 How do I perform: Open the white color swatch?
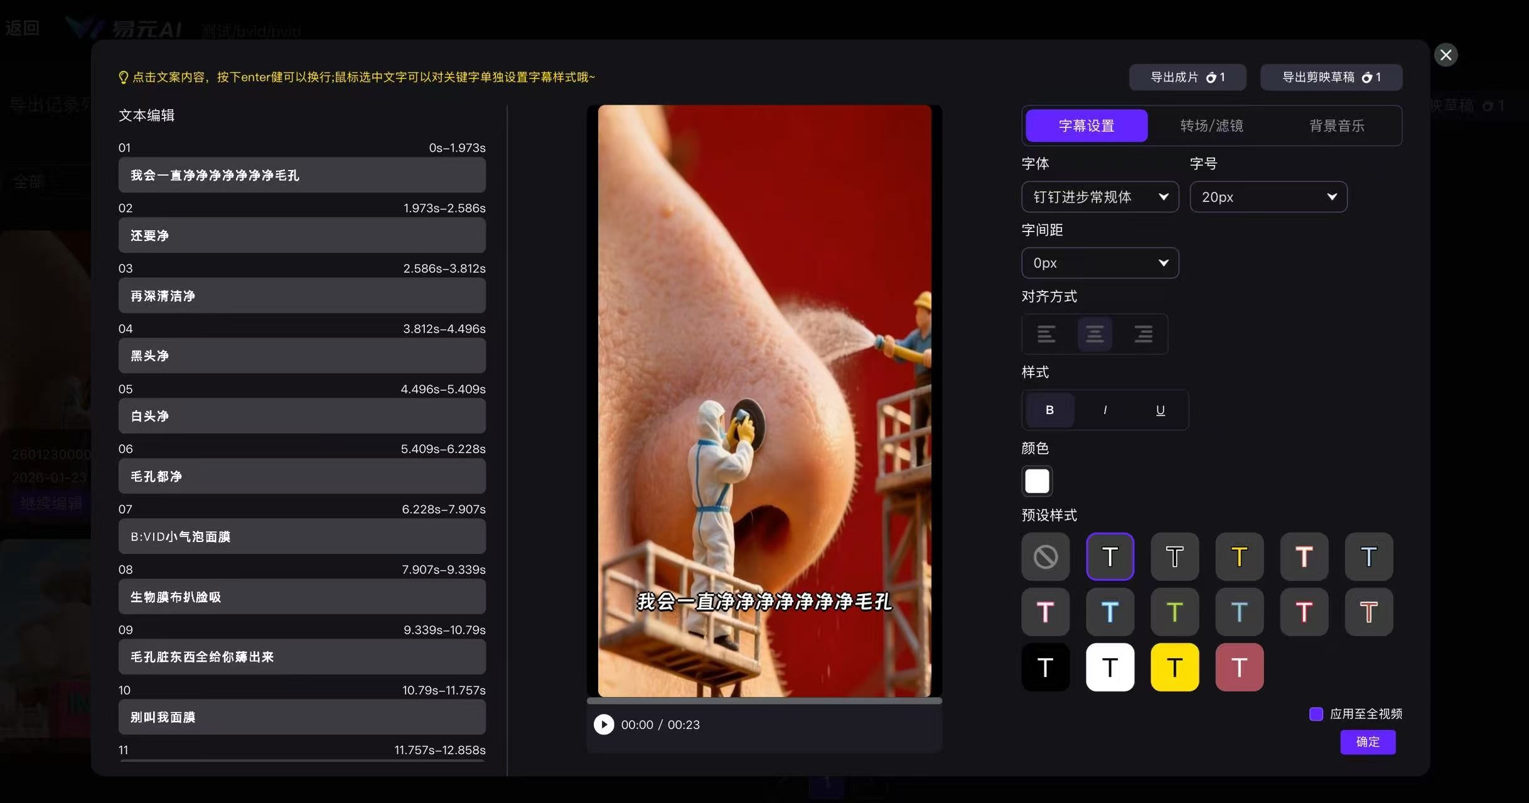(1037, 481)
